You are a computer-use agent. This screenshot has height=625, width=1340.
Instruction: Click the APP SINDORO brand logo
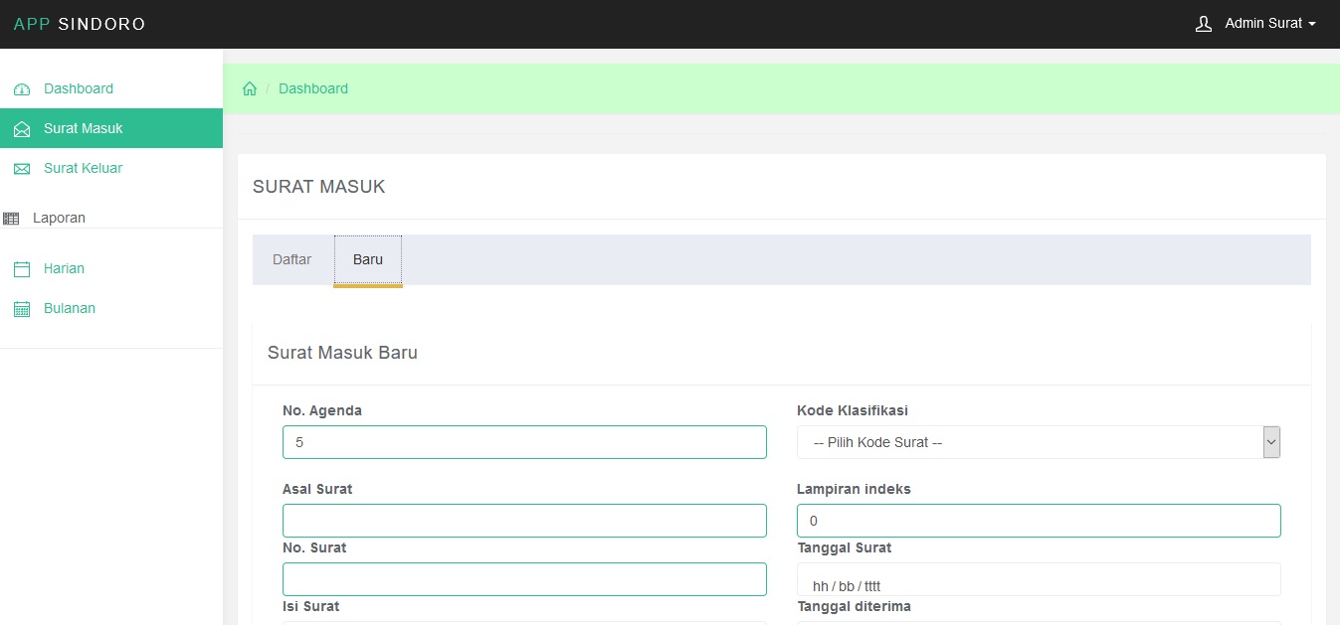(80, 24)
